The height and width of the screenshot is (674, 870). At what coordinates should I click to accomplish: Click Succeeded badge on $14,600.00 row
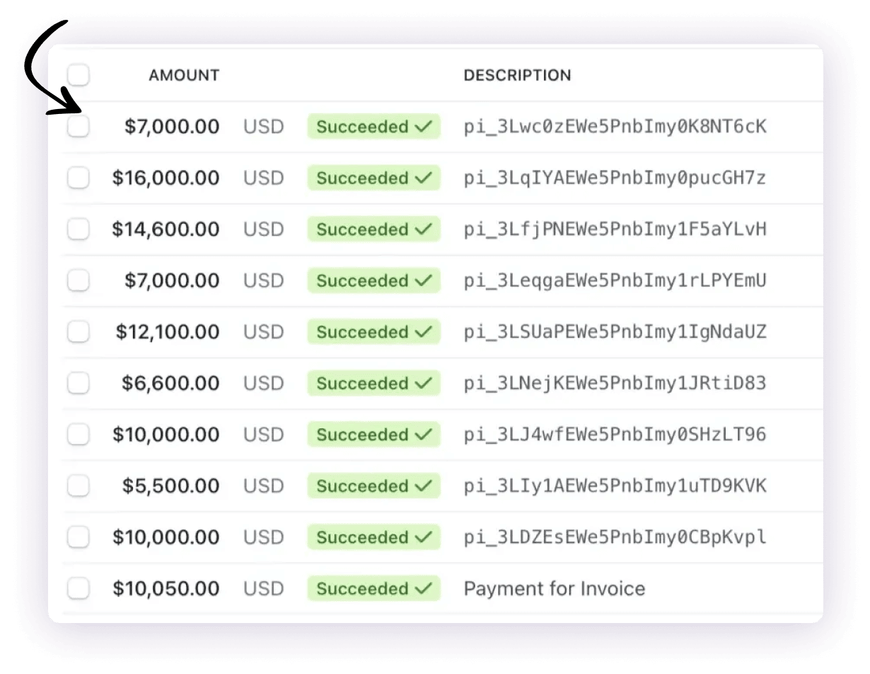click(x=373, y=229)
